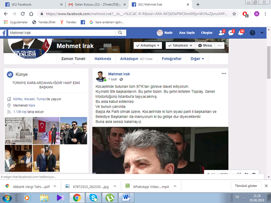Open notifications bell icon
Viewport: 271px width, 203px height.
tap(241, 33)
